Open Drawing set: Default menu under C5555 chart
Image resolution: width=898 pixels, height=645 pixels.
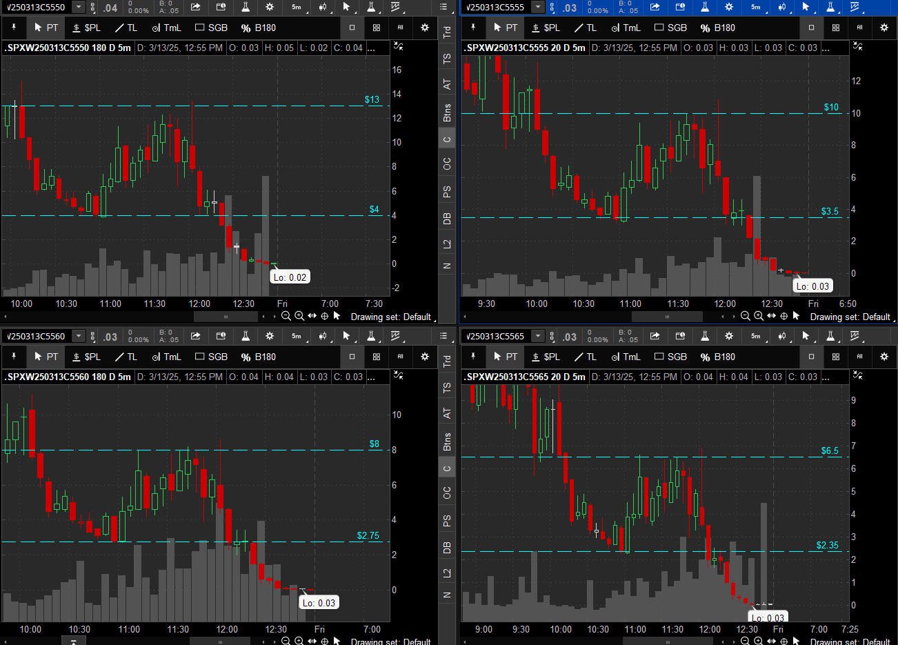(852, 317)
